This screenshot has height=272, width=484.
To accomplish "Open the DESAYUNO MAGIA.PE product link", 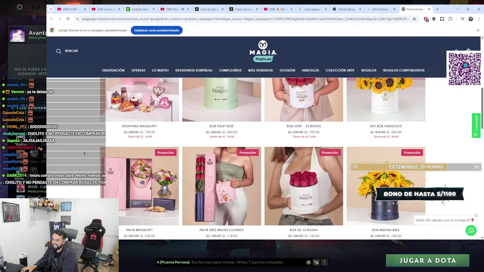I will click(x=139, y=126).
